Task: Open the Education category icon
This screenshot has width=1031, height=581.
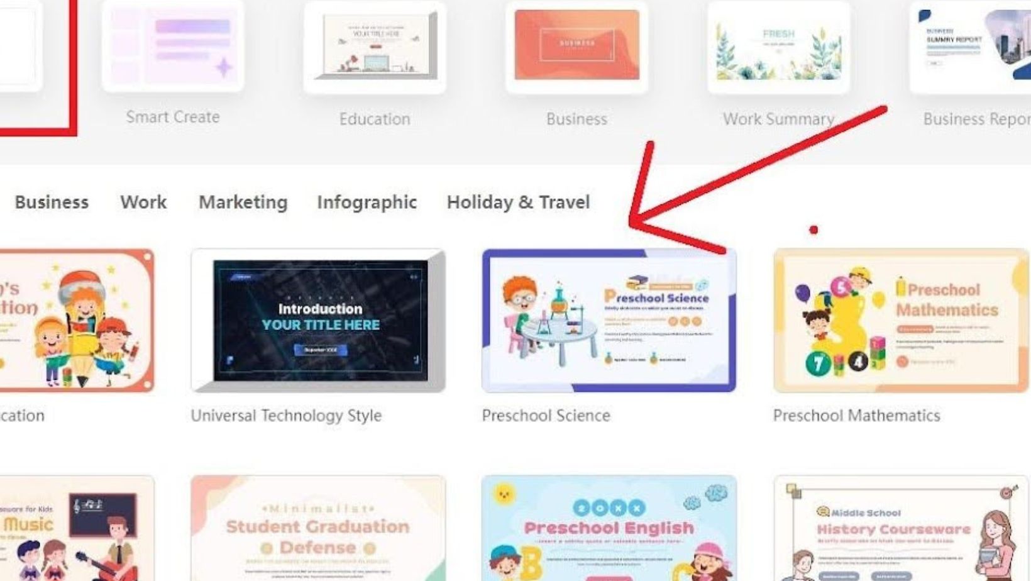Action: 375,48
